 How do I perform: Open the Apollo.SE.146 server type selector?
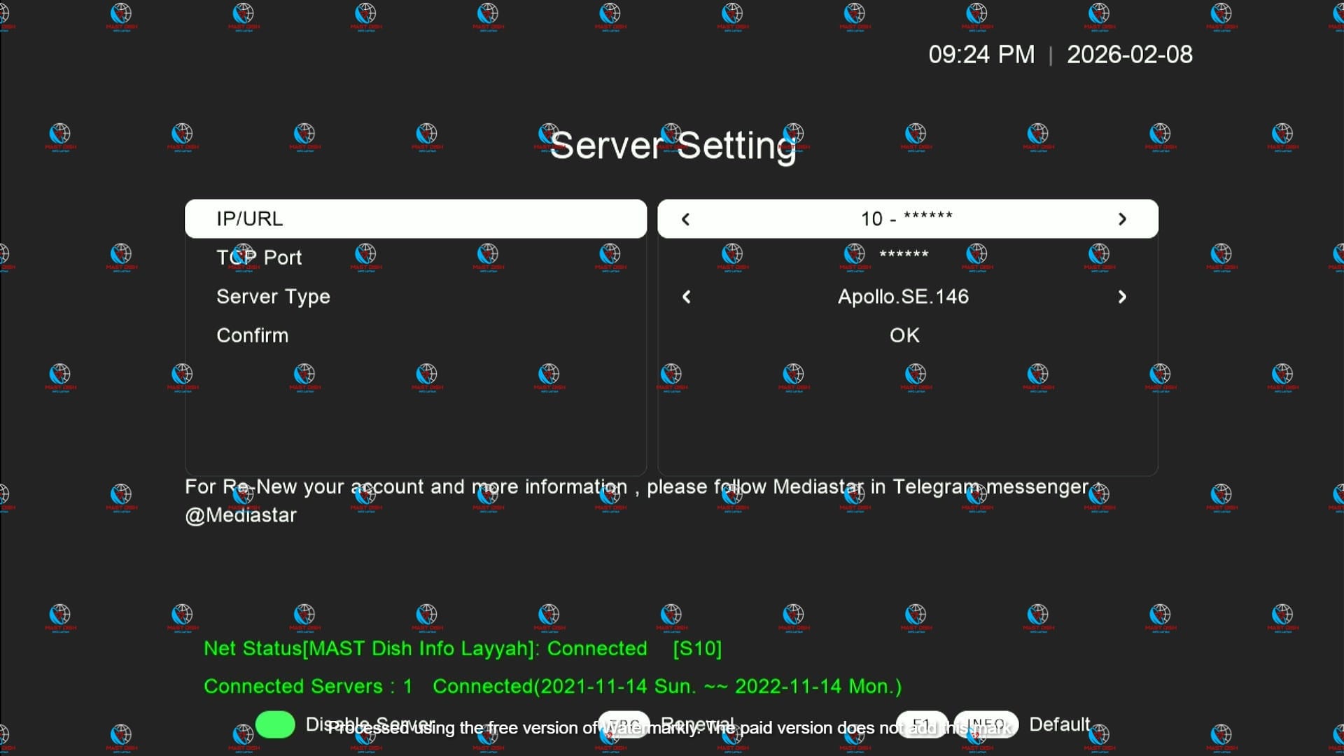[x=903, y=297]
